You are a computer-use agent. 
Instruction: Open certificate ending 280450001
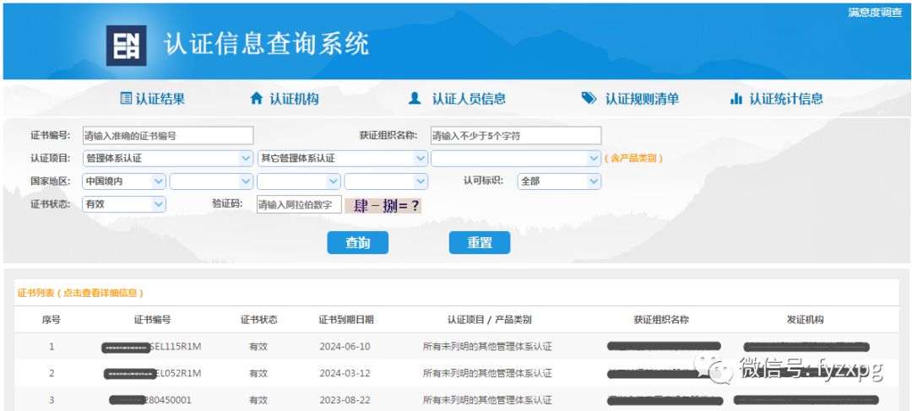[150, 400]
